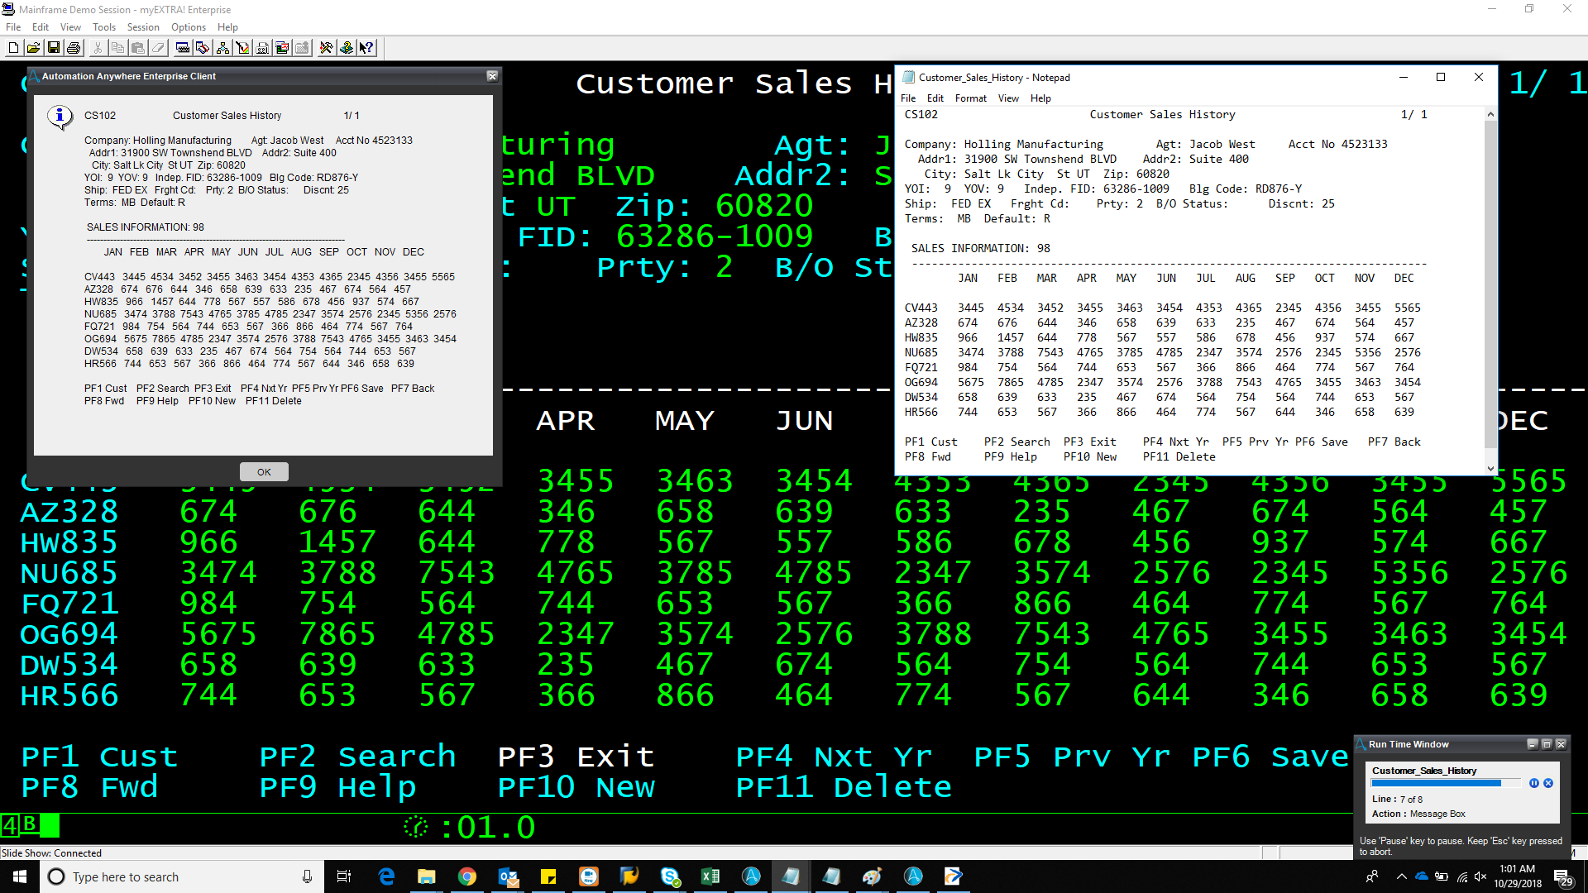This screenshot has width=1588, height=893.
Task: Open Excel from the taskbar
Action: point(710,876)
